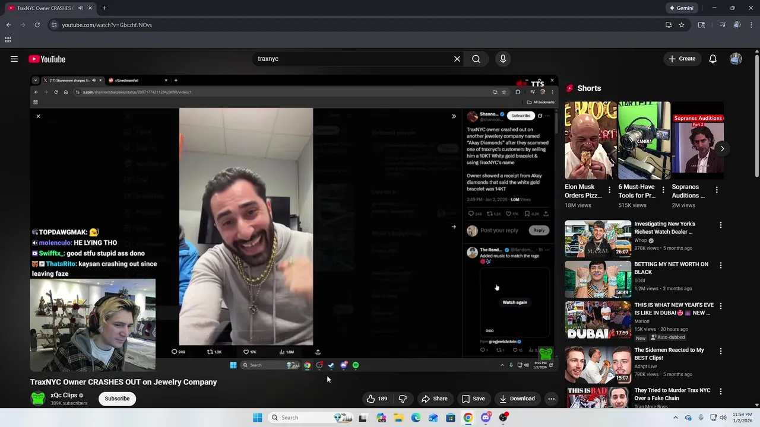
Task: Reload the YouTube page
Action: tap(37, 25)
